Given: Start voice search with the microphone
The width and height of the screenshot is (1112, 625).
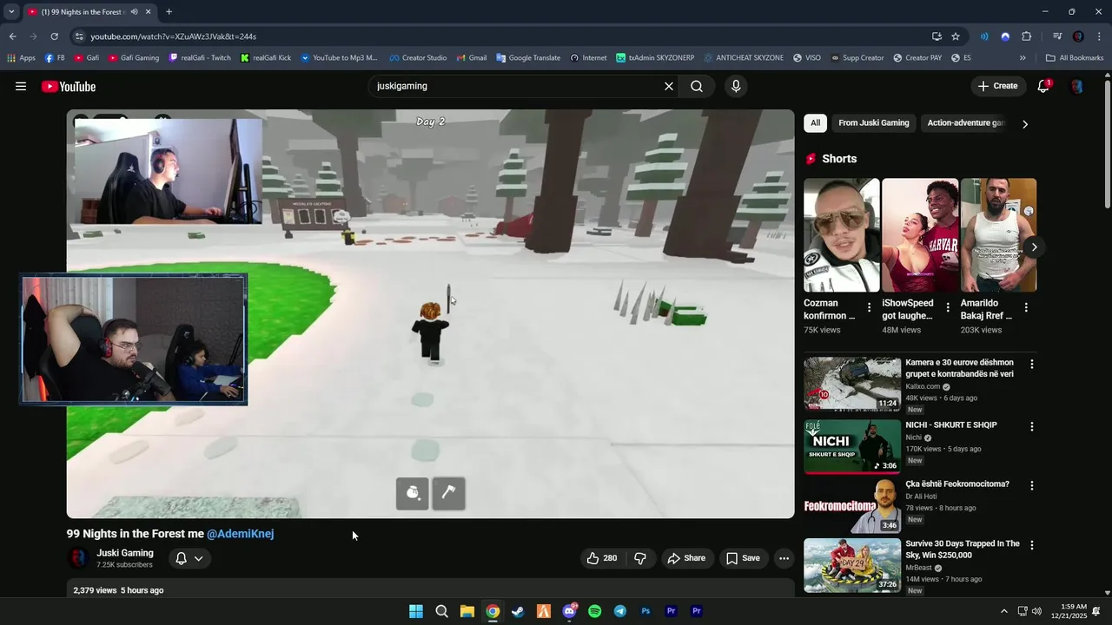Looking at the screenshot, I should coord(736,86).
